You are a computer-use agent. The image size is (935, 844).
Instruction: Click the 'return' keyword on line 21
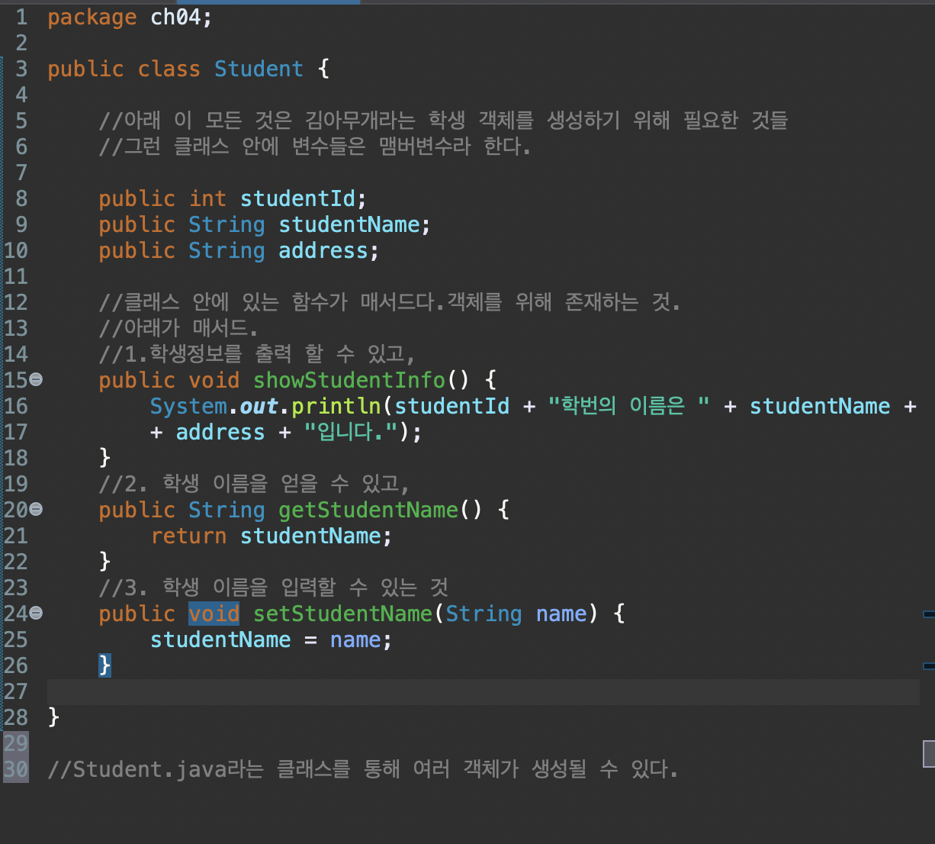(188, 536)
